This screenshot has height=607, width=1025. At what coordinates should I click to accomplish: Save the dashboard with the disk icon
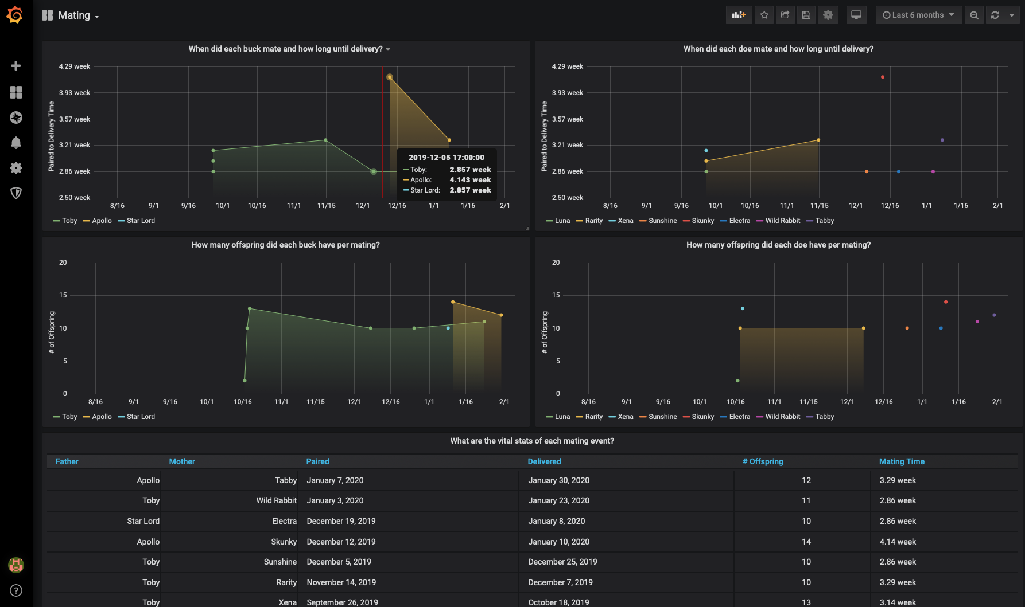[806, 15]
